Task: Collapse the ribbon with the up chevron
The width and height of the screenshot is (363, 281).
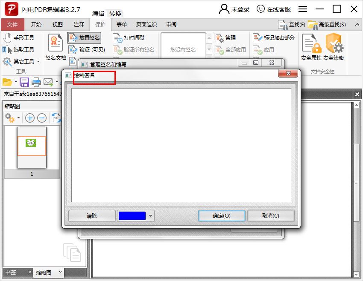Action: [358, 24]
